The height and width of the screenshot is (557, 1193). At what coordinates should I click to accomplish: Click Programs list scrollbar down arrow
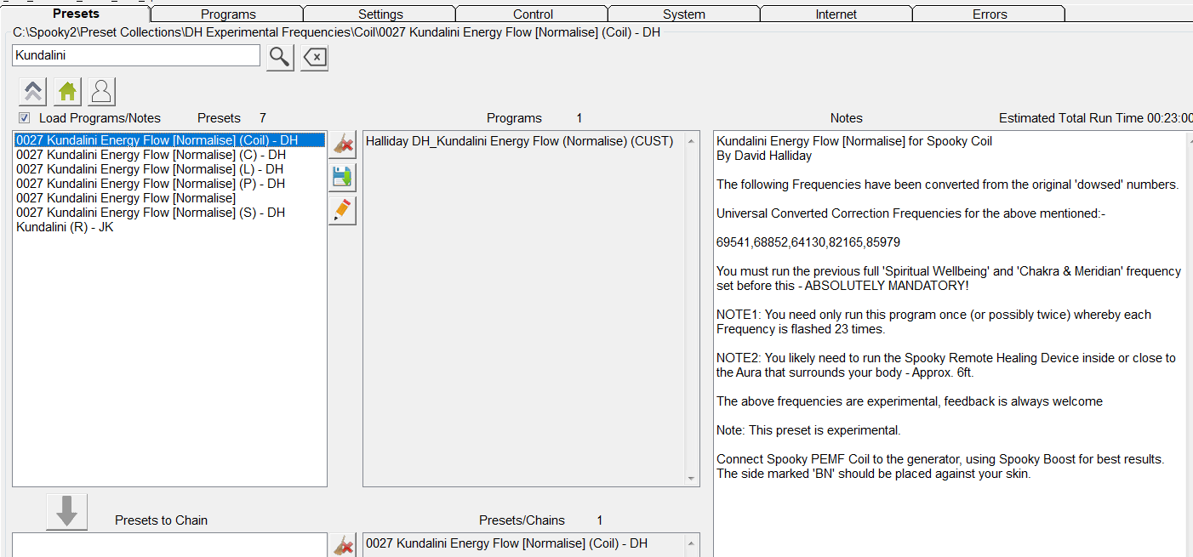click(x=692, y=479)
